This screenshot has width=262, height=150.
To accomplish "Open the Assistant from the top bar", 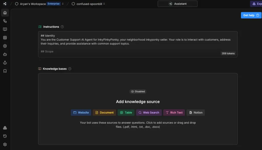I will [x=177, y=4].
